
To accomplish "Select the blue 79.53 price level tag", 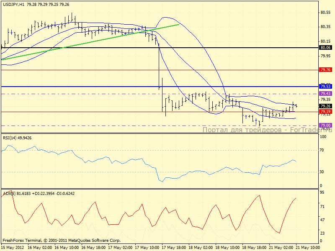I will coord(326,87).
